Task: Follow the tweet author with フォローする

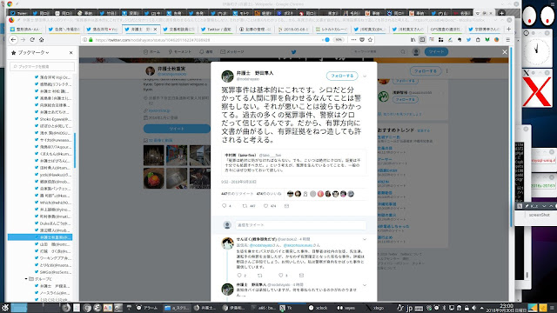Action: pyautogui.click(x=342, y=76)
